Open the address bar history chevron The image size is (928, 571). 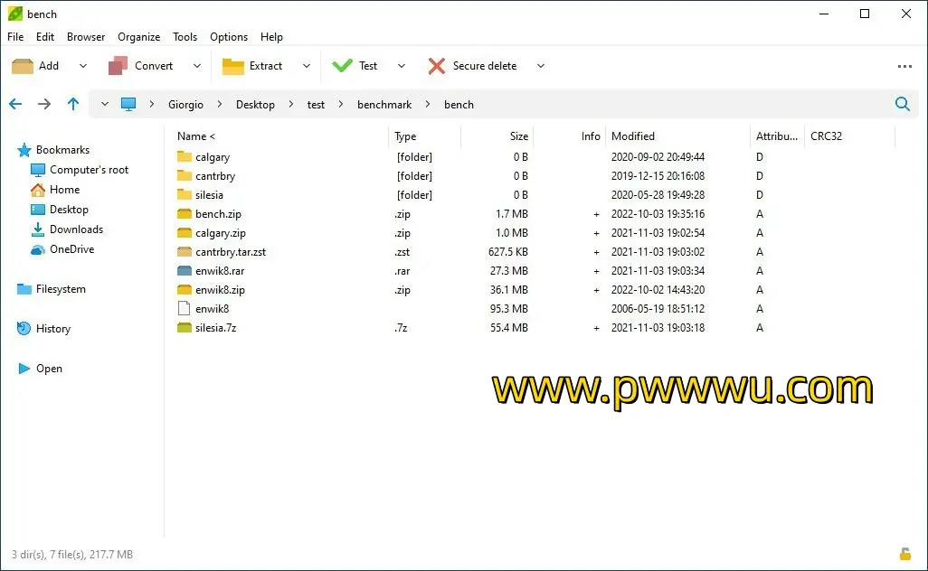(x=105, y=104)
